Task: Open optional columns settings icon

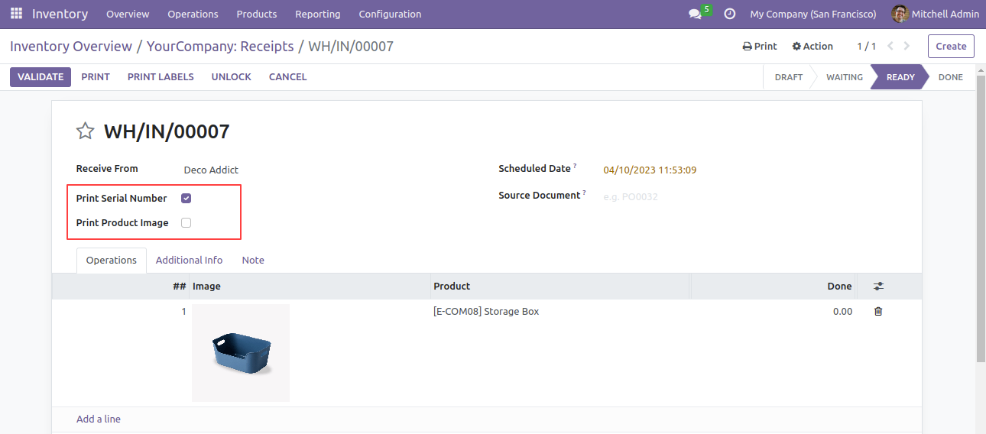Action: 878,286
